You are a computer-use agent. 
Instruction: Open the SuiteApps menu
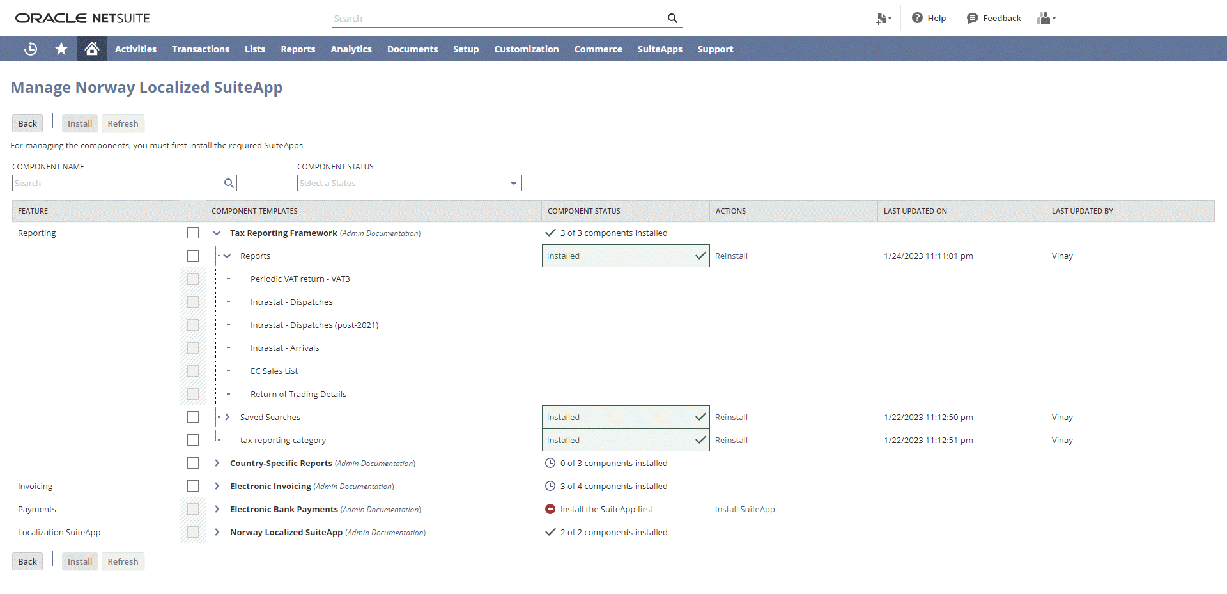(660, 49)
